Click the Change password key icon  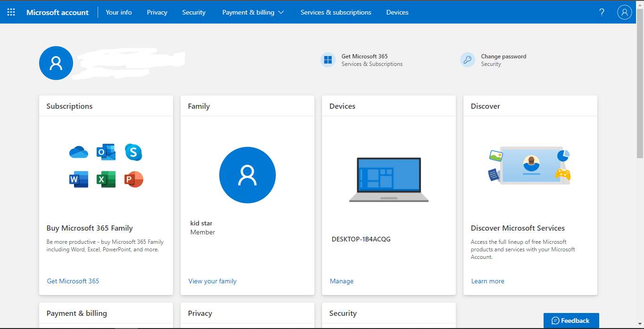point(467,60)
